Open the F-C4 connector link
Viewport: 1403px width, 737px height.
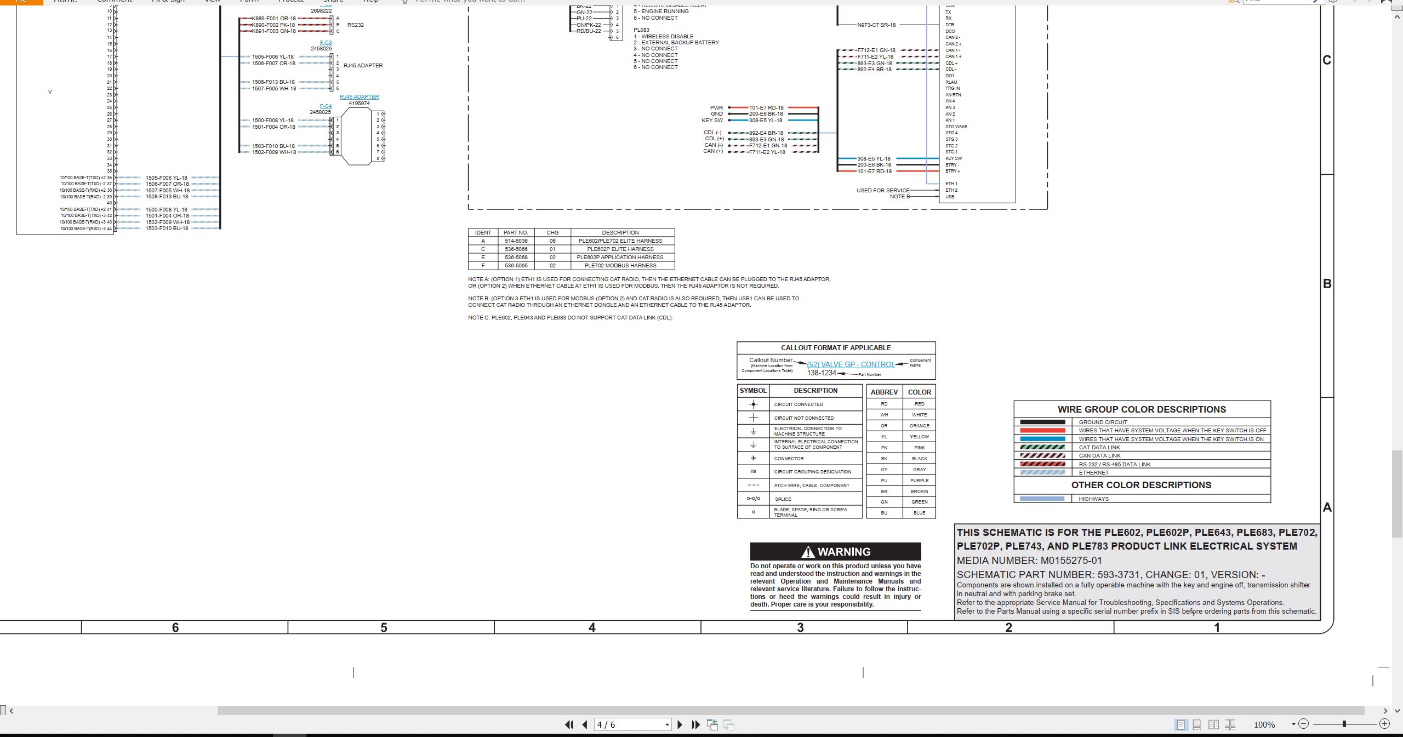326,106
